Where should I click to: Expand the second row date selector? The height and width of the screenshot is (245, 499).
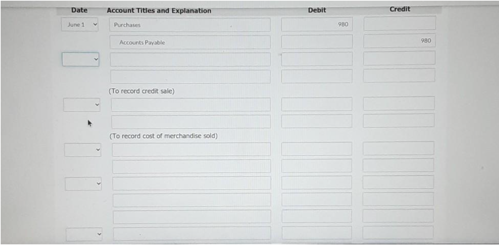(x=82, y=59)
